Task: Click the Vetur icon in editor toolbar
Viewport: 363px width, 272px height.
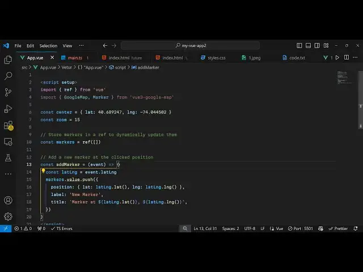Action: pyautogui.click(x=326, y=58)
